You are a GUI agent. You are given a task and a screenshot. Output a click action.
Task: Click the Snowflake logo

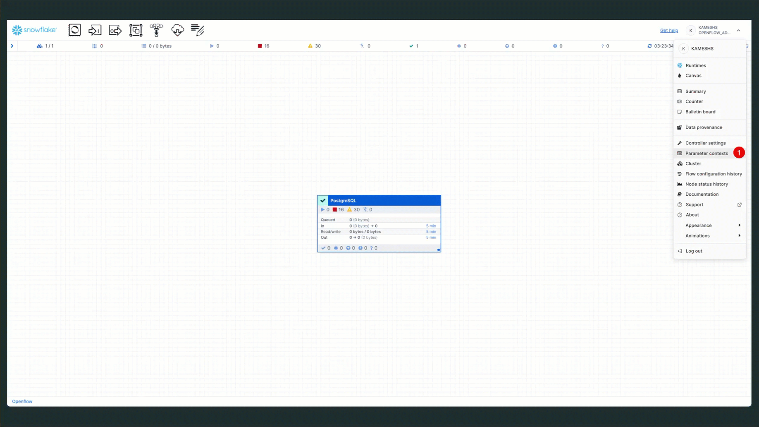click(34, 30)
